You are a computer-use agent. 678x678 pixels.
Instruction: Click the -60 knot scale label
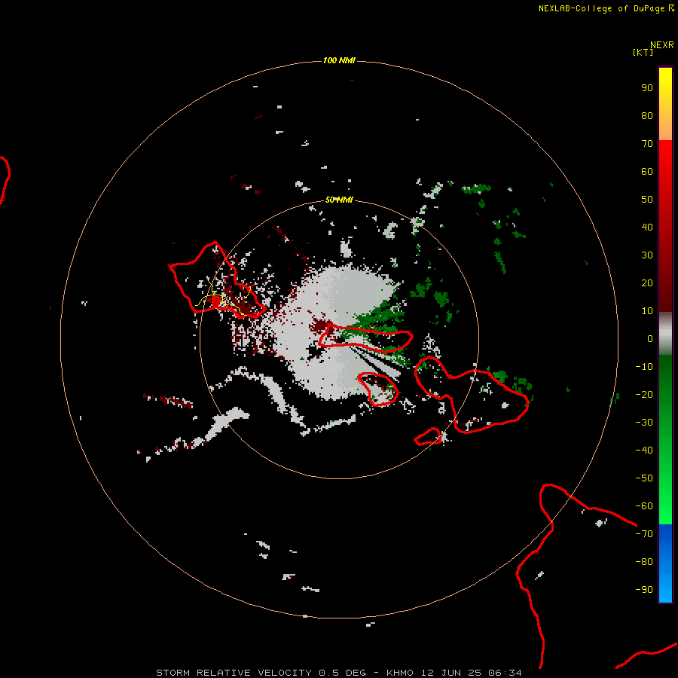pos(644,506)
